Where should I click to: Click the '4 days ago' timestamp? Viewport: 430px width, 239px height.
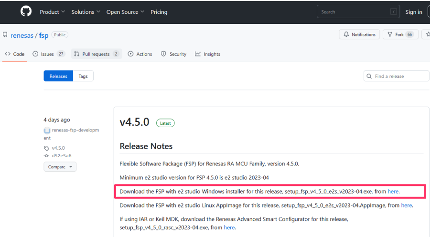(x=57, y=119)
